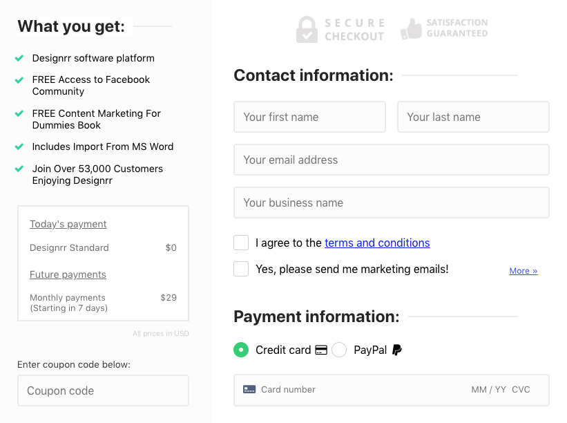
Task: Click the credit card icon beside Credit card
Action: click(321, 350)
